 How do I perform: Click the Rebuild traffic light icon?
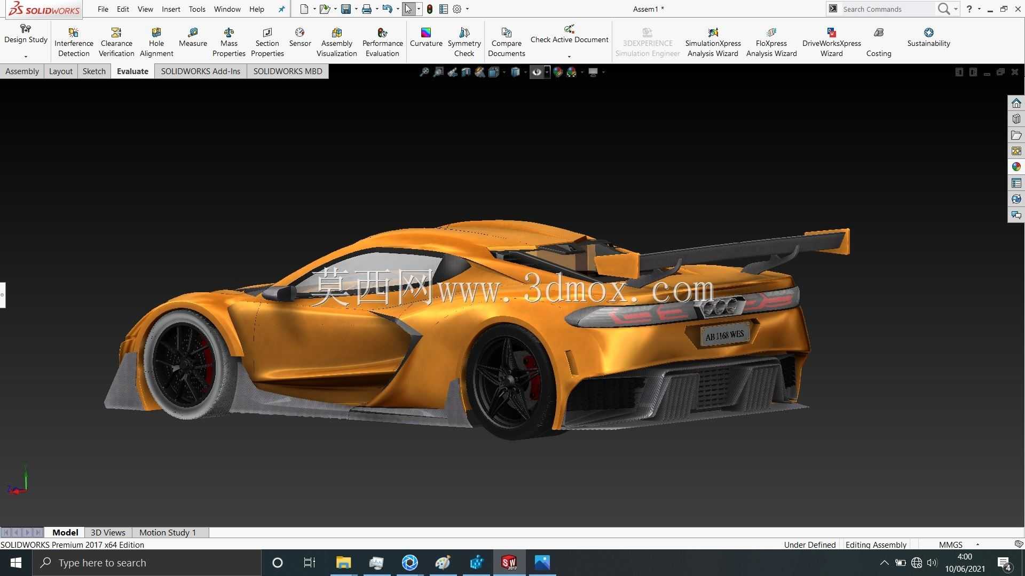[430, 9]
